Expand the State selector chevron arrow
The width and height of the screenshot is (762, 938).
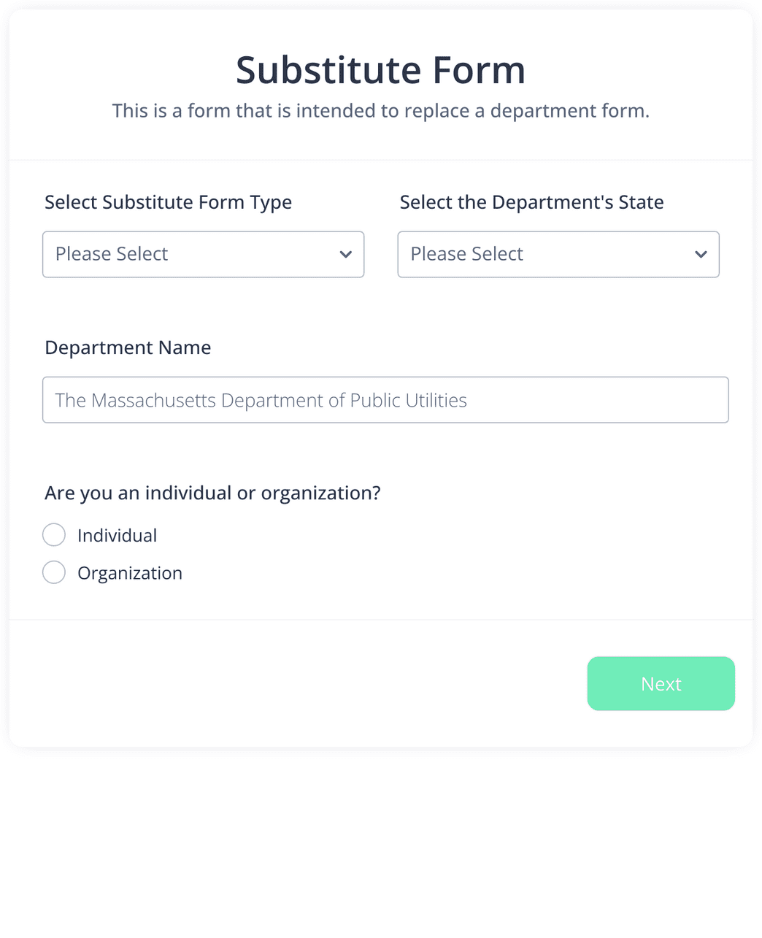tap(701, 254)
